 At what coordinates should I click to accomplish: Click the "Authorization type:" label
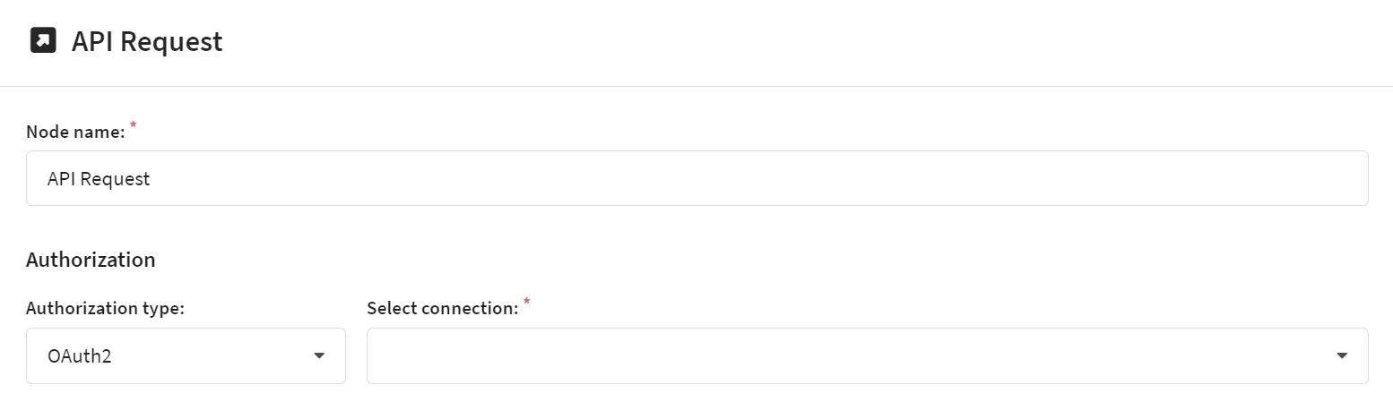tap(105, 309)
